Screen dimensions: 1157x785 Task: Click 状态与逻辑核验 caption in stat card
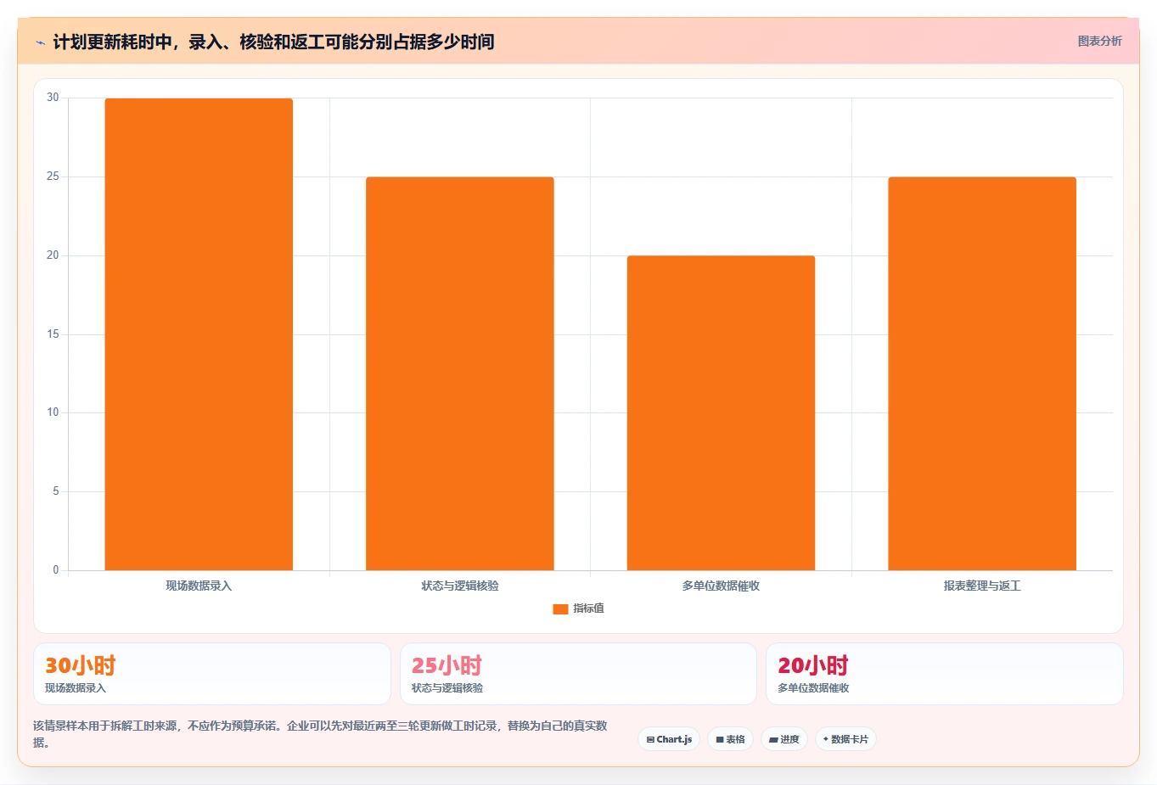(447, 688)
